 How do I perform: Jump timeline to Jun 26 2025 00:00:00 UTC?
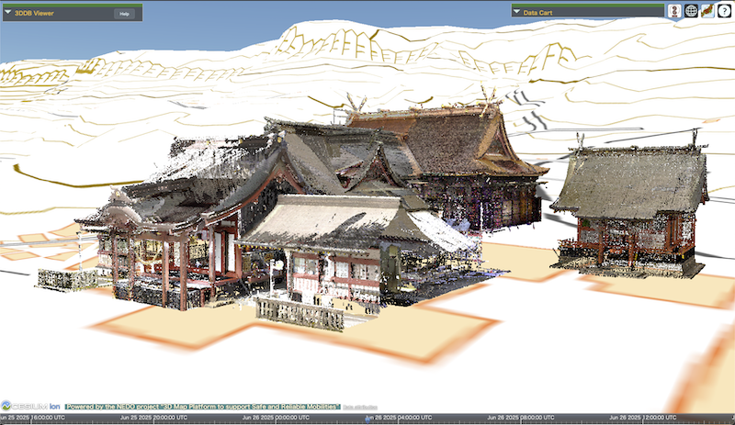pyautogui.click(x=276, y=418)
